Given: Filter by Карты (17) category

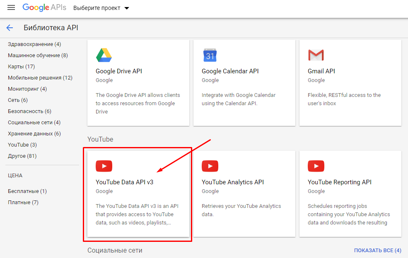Looking at the screenshot, I should [22, 67].
